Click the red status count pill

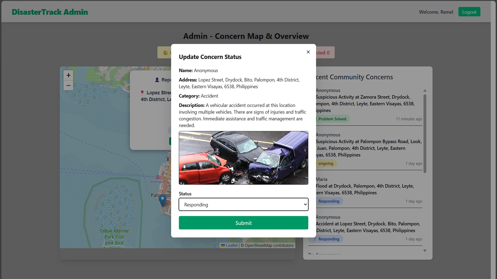[x=324, y=53]
